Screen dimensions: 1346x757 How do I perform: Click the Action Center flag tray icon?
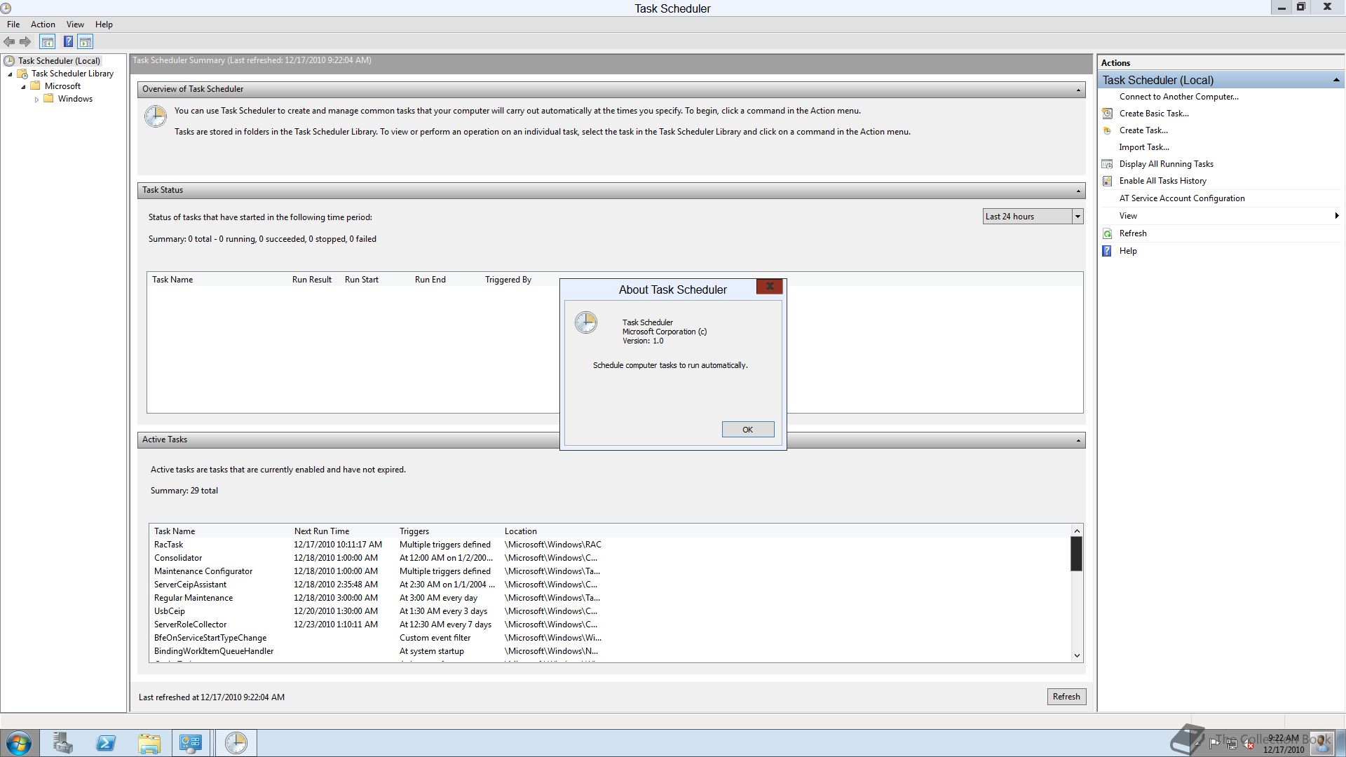tap(1214, 744)
